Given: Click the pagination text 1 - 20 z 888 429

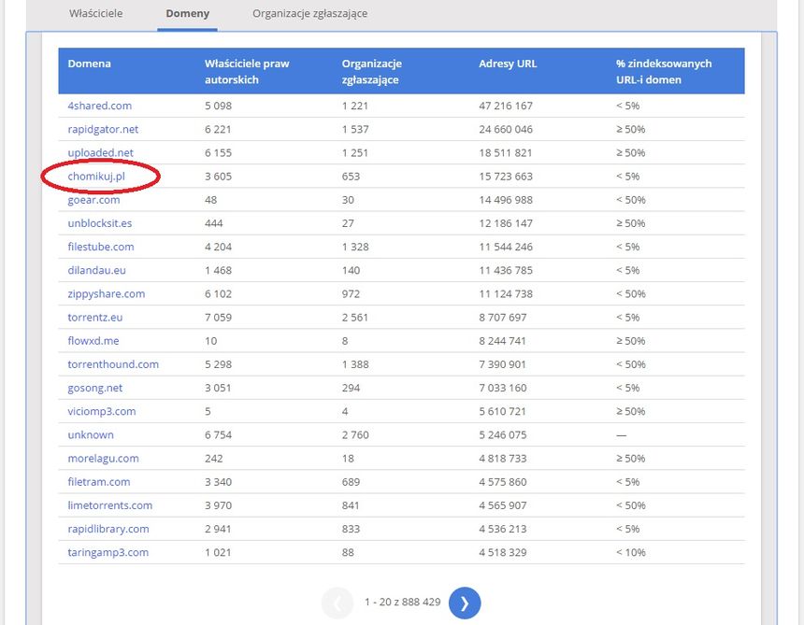Looking at the screenshot, I should (403, 602).
